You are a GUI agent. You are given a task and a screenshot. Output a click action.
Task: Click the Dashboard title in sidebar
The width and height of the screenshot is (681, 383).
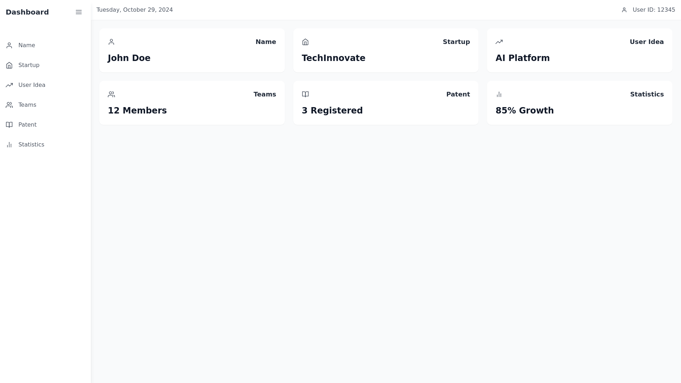tap(27, 12)
